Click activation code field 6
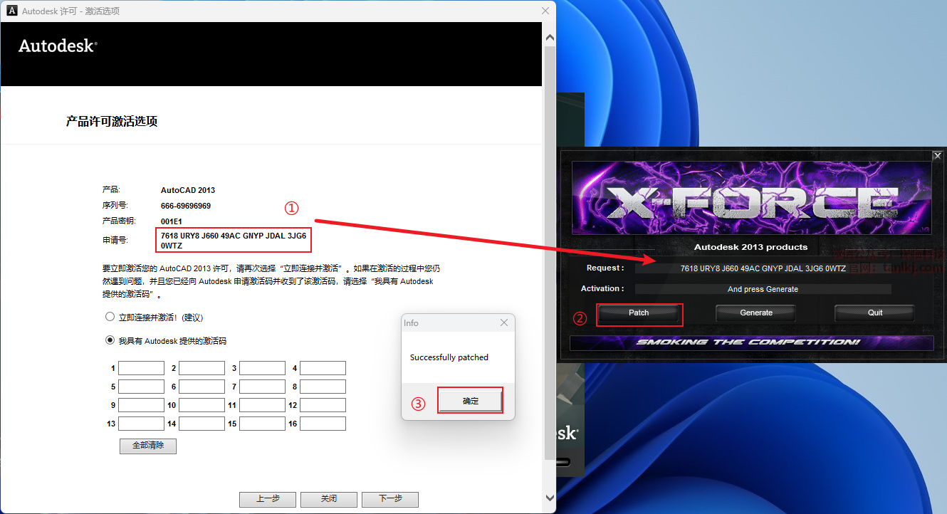 coord(202,387)
